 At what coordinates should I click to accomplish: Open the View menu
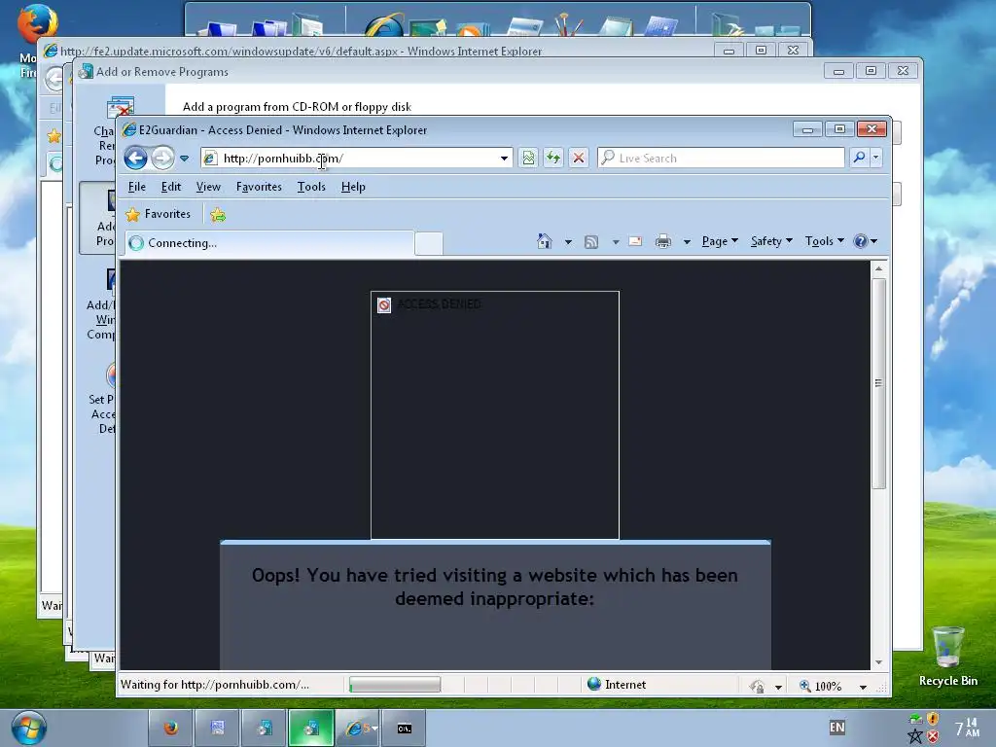(208, 187)
